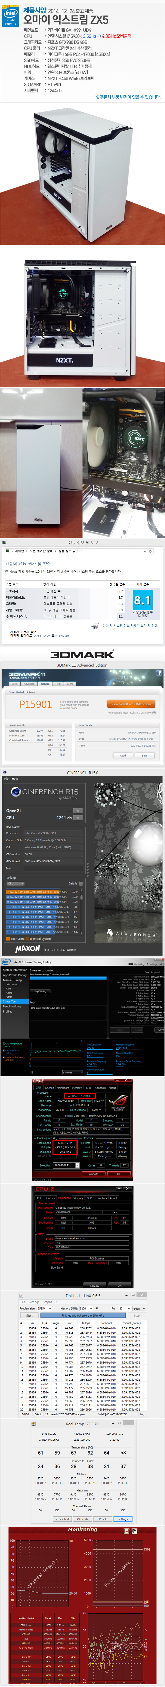Open the Settings menu in LinX
Viewport: 165px width, 1687px height.
[34, 1302]
